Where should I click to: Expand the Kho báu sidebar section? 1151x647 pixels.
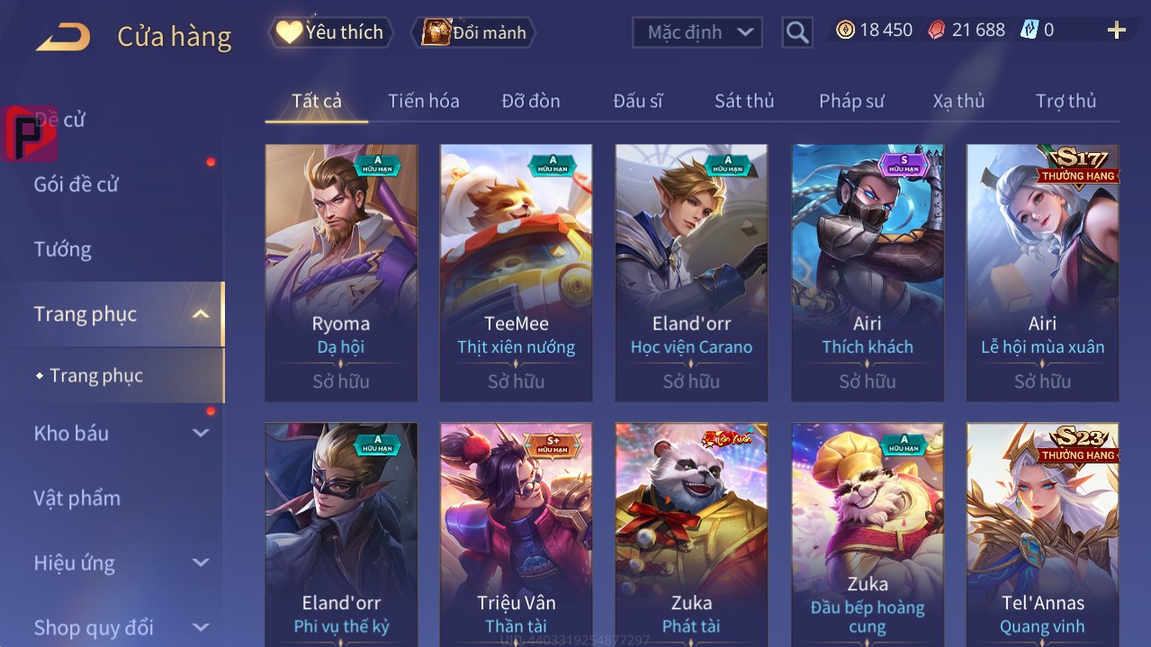[x=201, y=434]
